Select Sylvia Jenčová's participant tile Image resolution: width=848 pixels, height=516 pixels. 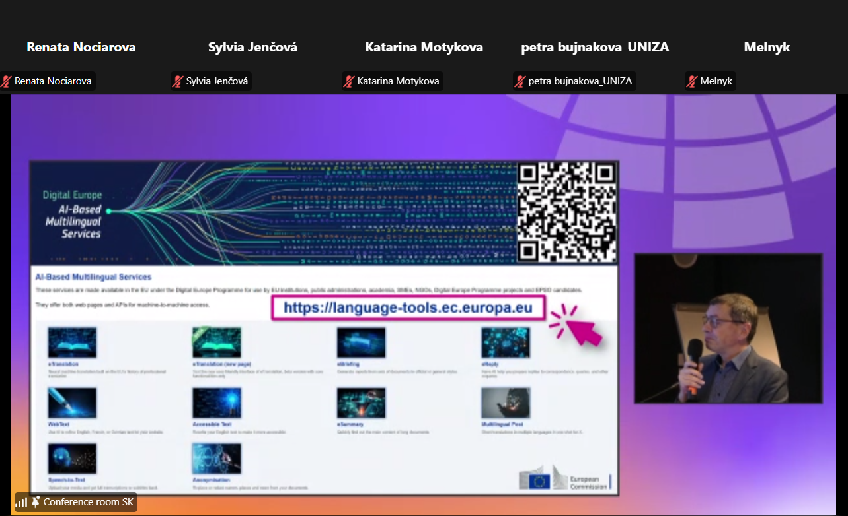click(252, 47)
